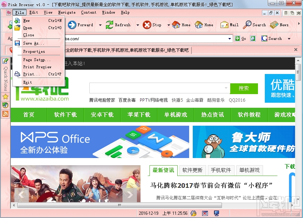Click the monitor icon in the status bar
This screenshot has width=303, height=218.
[x=217, y=213]
